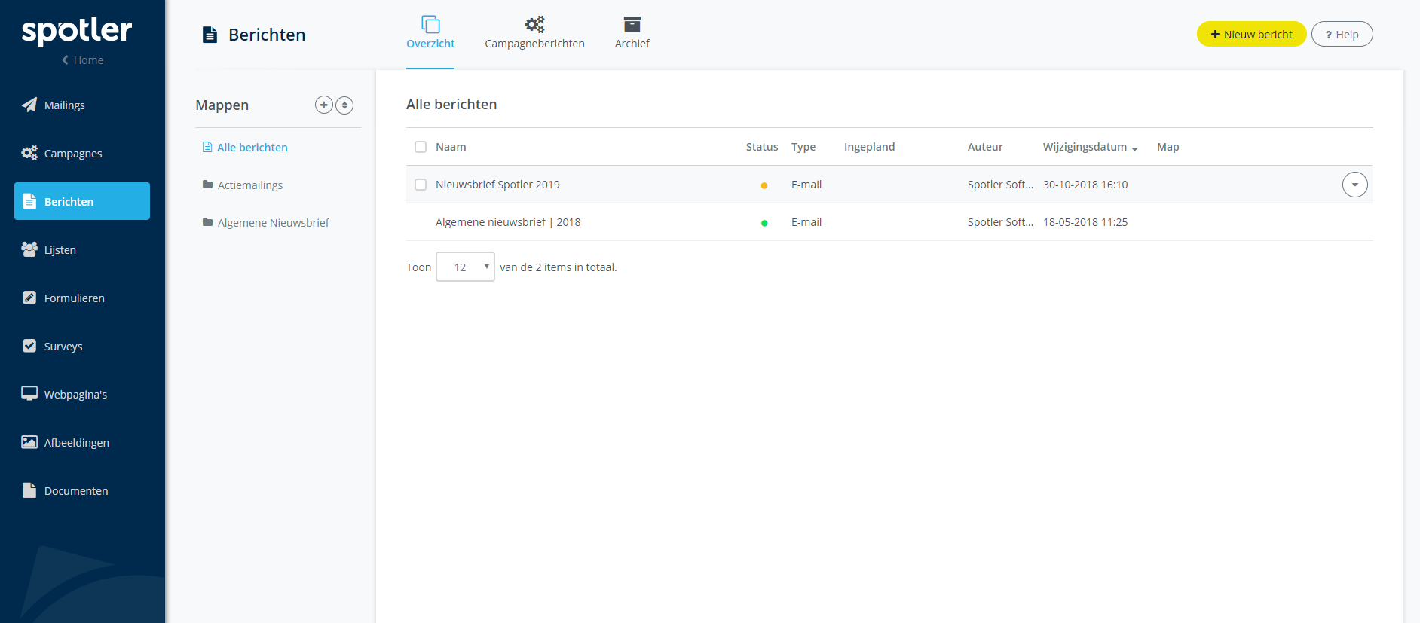1420x623 pixels.
Task: Sort folders with the up-down arrows icon
Action: click(344, 105)
